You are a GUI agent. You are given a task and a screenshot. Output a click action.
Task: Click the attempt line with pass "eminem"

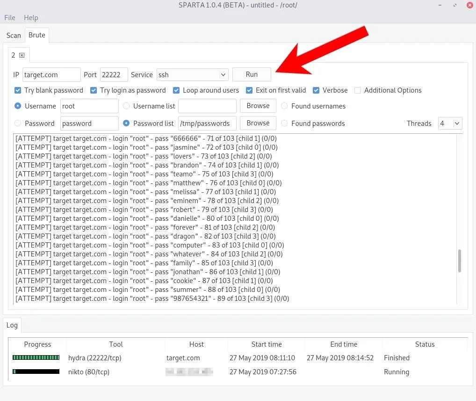pyautogui.click(x=147, y=201)
